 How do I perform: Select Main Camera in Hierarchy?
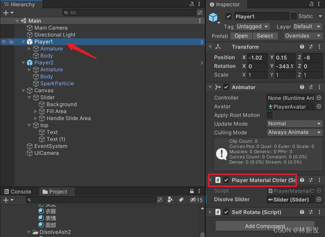[x=51, y=28]
